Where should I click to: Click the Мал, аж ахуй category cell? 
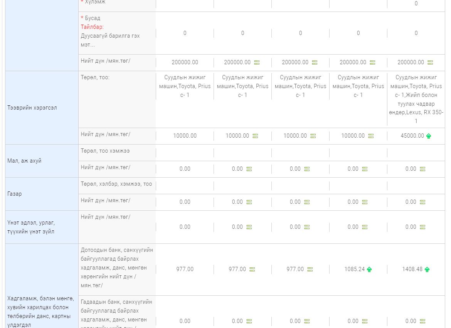24,161
